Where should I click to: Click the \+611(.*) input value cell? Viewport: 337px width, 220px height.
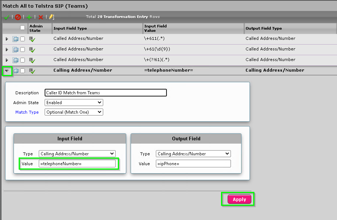click(x=154, y=39)
